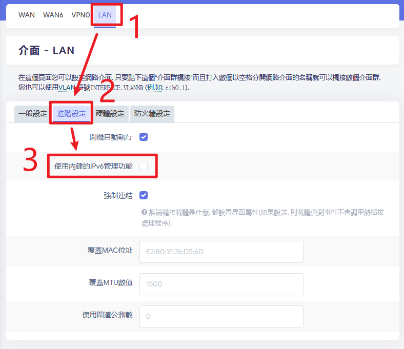
Task: Uncheck the 強制連結 checkbox
Action: pyautogui.click(x=144, y=195)
